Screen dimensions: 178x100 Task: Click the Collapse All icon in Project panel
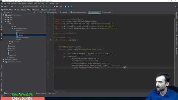[x=38, y=12]
